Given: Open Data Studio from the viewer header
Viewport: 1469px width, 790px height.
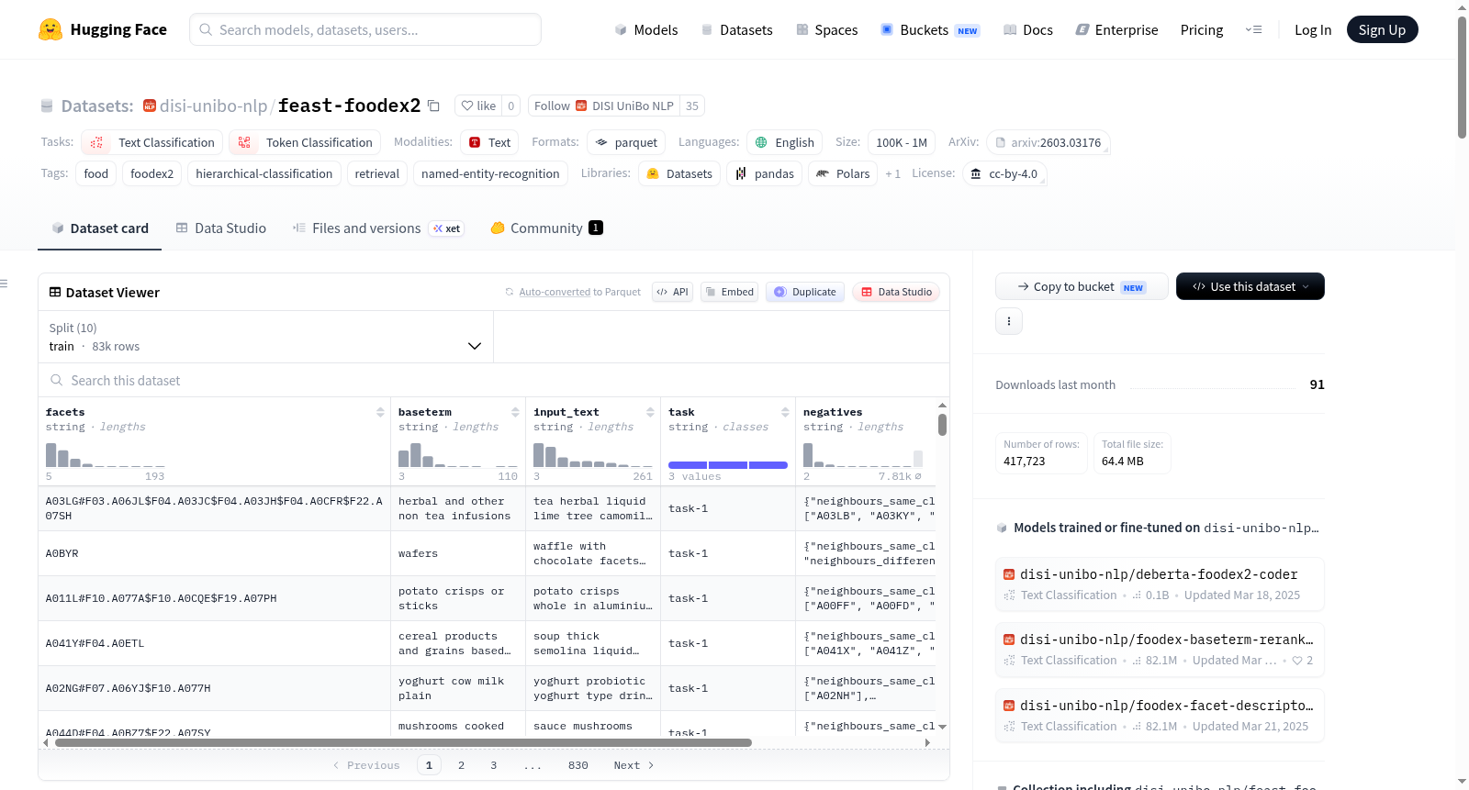Looking at the screenshot, I should [x=895, y=292].
